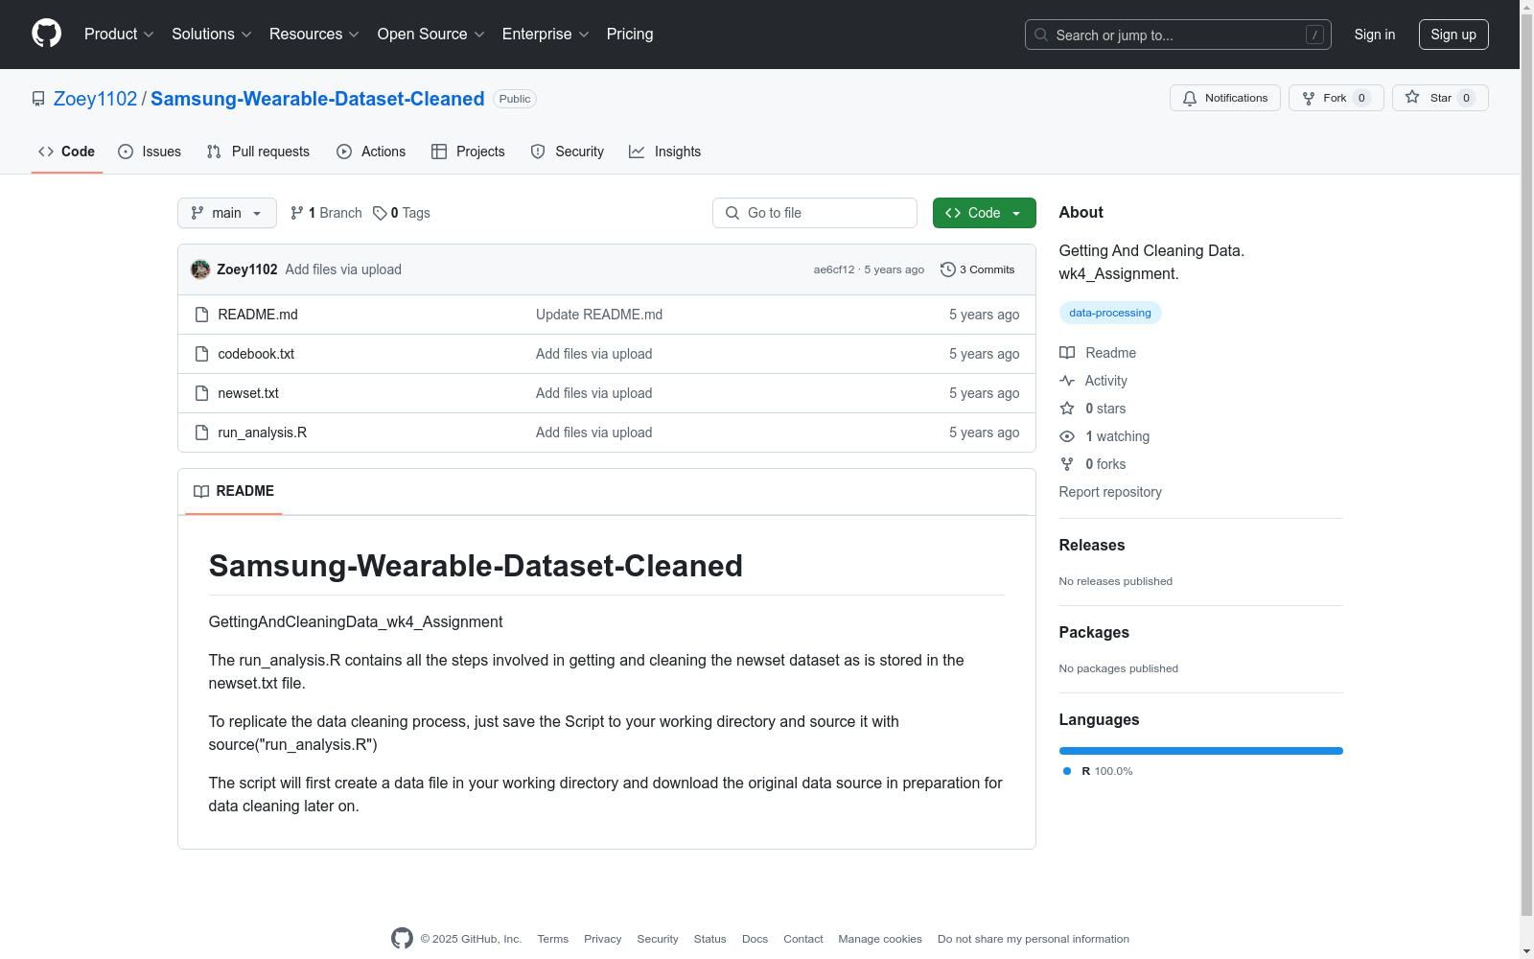Click the file icon beside run_analysis.R

point(201,433)
